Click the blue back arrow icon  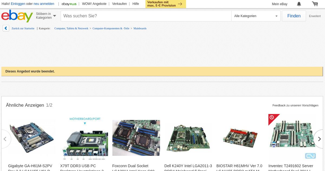pyautogui.click(x=6, y=28)
